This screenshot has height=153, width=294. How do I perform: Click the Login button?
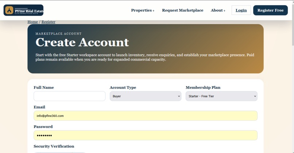(241, 10)
